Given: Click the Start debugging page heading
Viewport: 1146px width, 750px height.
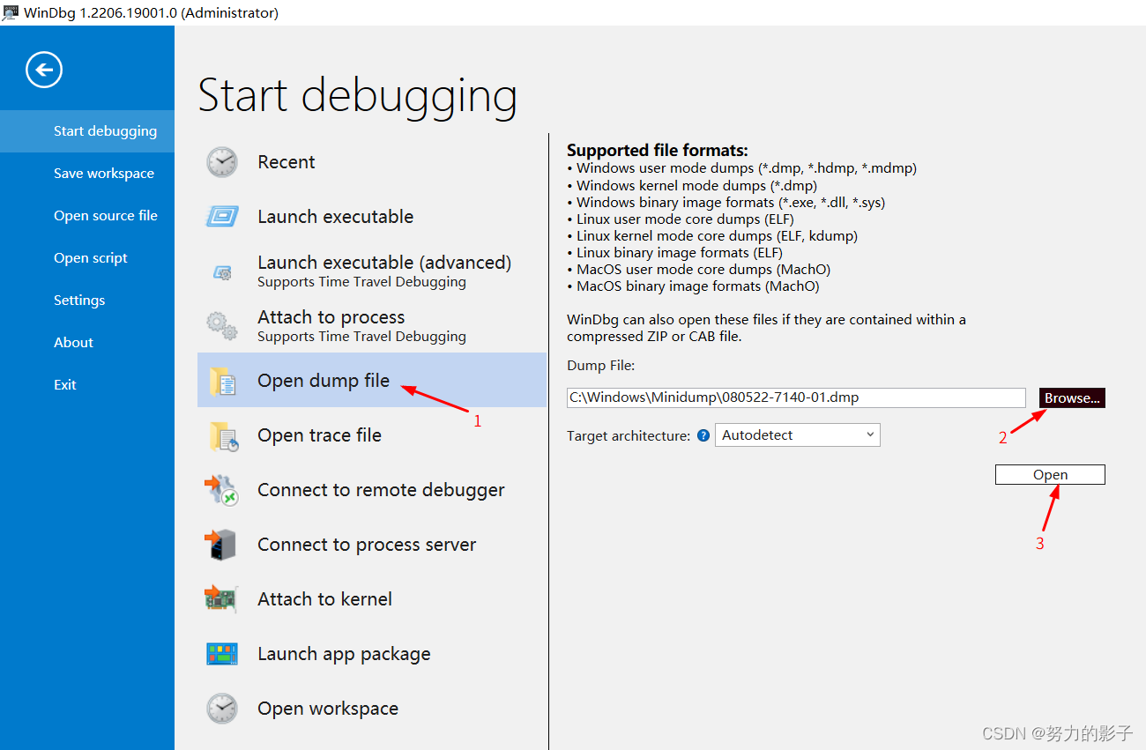Looking at the screenshot, I should (x=357, y=95).
